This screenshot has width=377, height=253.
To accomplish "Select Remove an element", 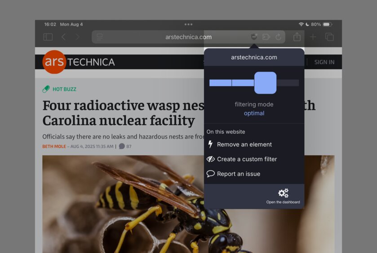I will point(244,144).
